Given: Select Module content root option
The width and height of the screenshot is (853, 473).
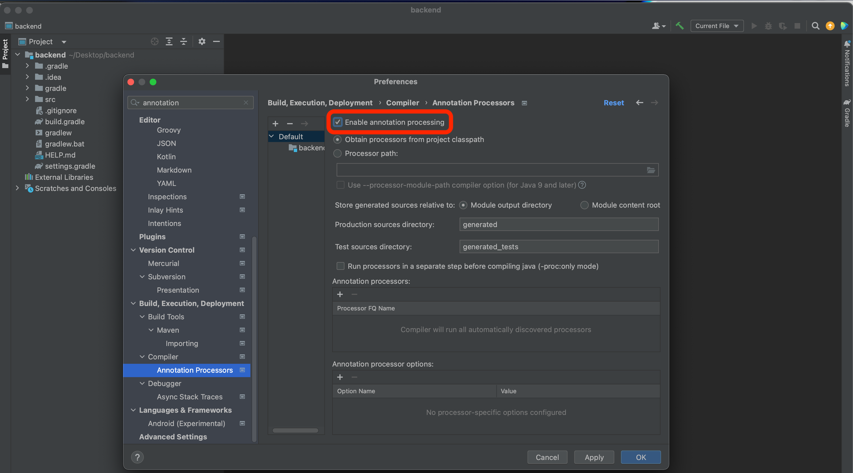Looking at the screenshot, I should point(585,205).
